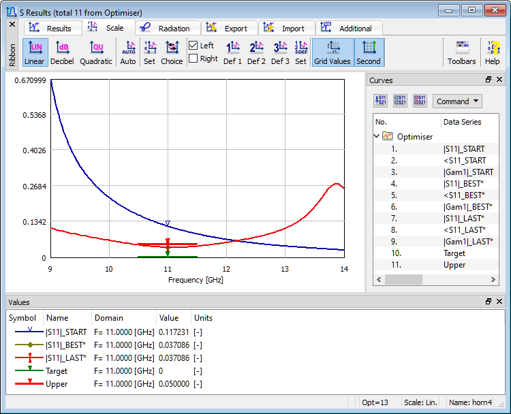Select curve |Gam1|_START in list
Screen dimensions: 511x414
coord(436,172)
